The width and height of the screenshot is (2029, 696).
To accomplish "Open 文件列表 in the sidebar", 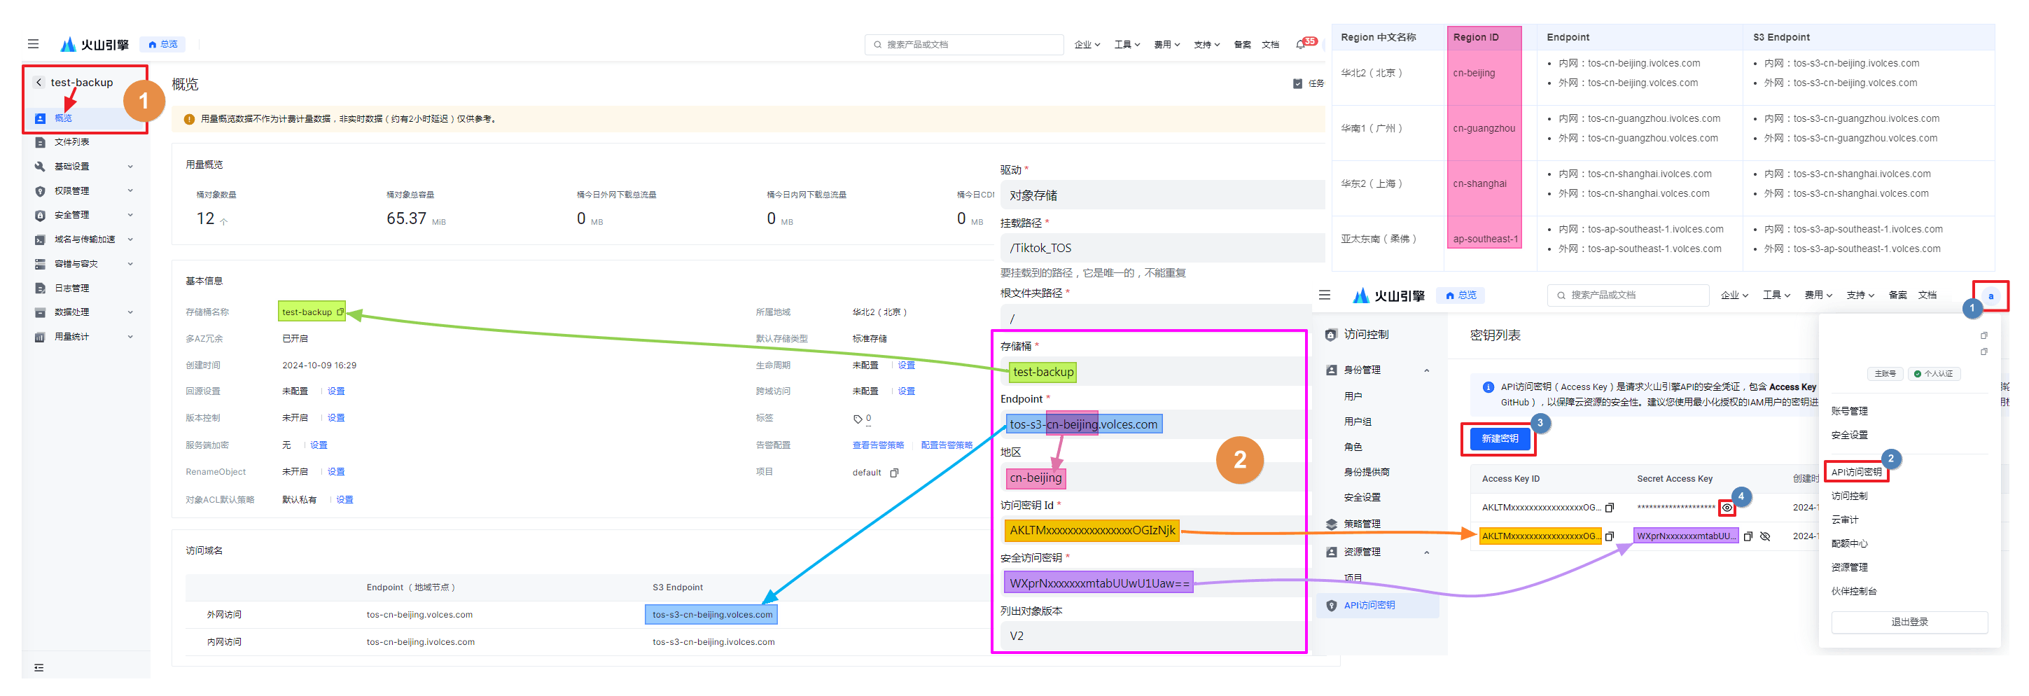I will coord(71,143).
